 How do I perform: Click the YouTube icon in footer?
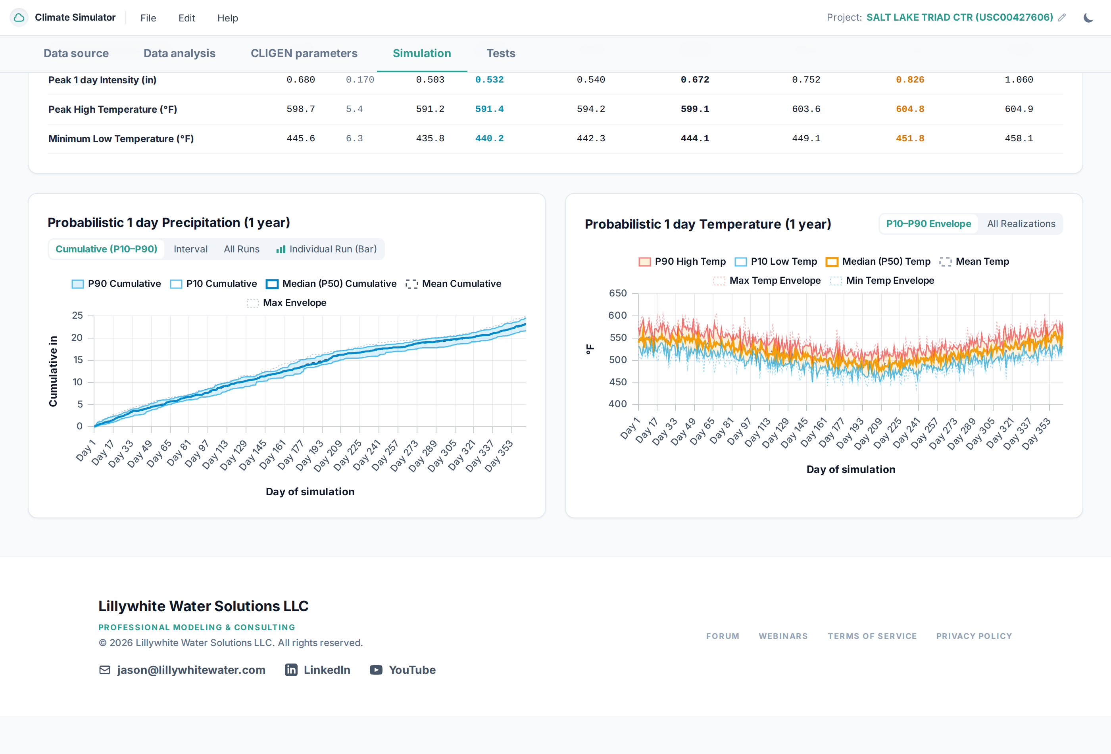click(x=376, y=670)
